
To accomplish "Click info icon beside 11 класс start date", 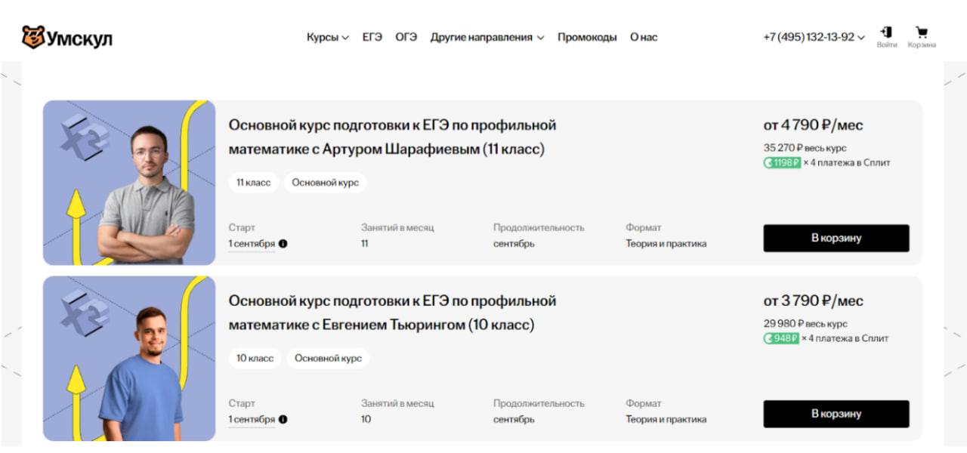I will coord(283,244).
